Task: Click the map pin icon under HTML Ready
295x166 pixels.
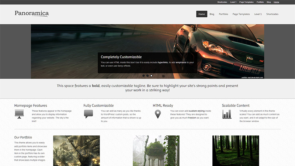Action: click(x=158, y=114)
